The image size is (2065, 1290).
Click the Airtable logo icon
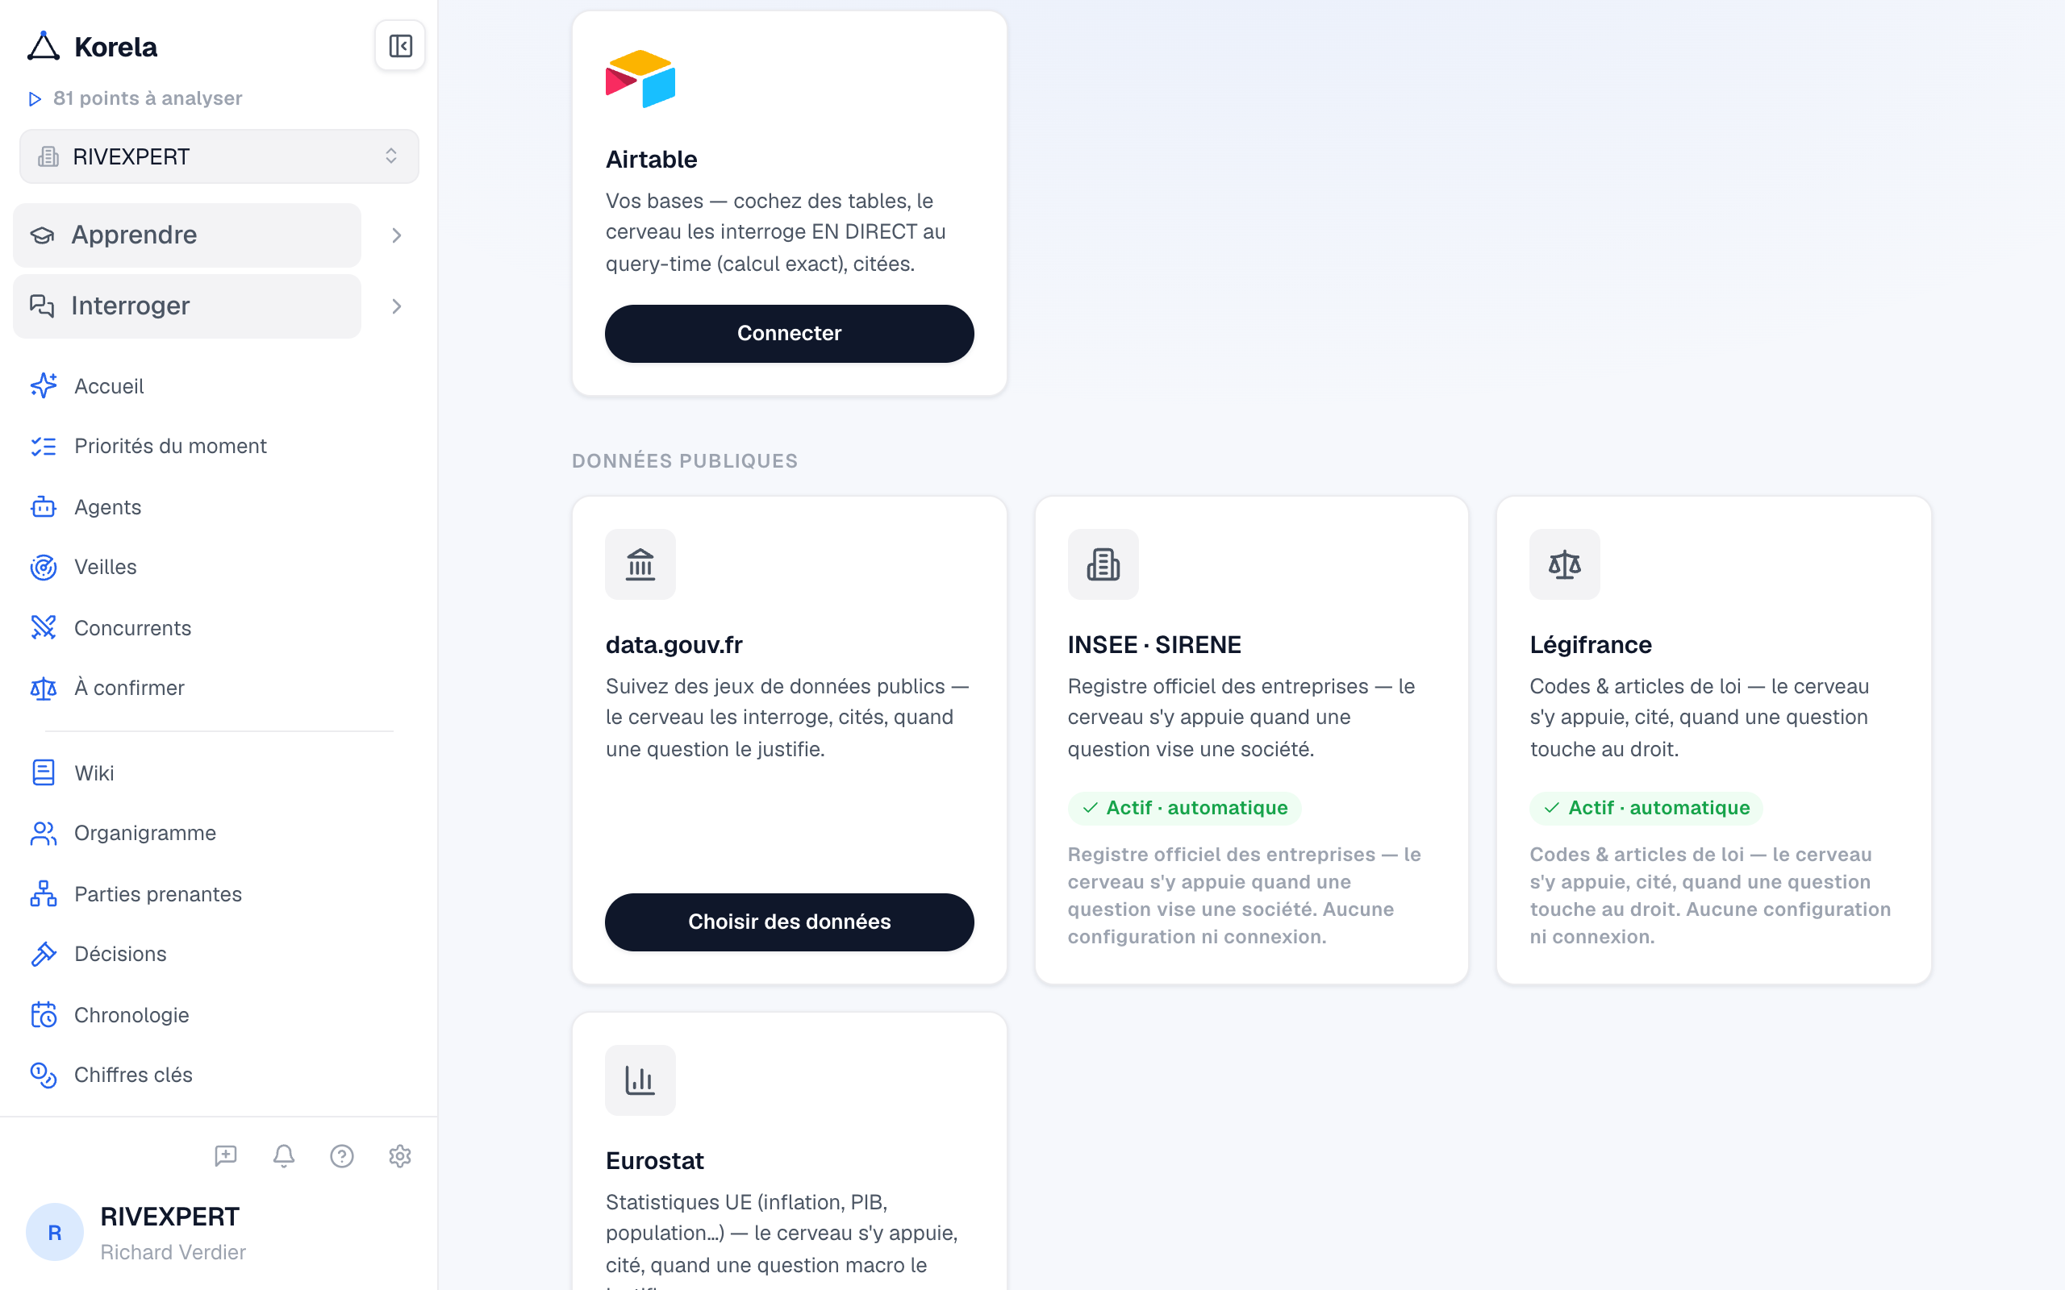[640, 78]
